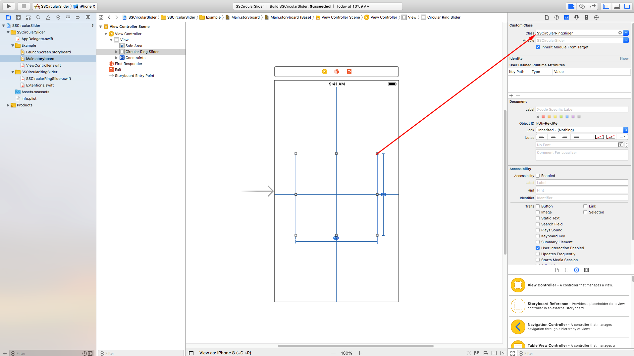The width and height of the screenshot is (634, 356).
Task: Jump to SSCircularRingSlider class definition arrow
Action: click(x=620, y=33)
